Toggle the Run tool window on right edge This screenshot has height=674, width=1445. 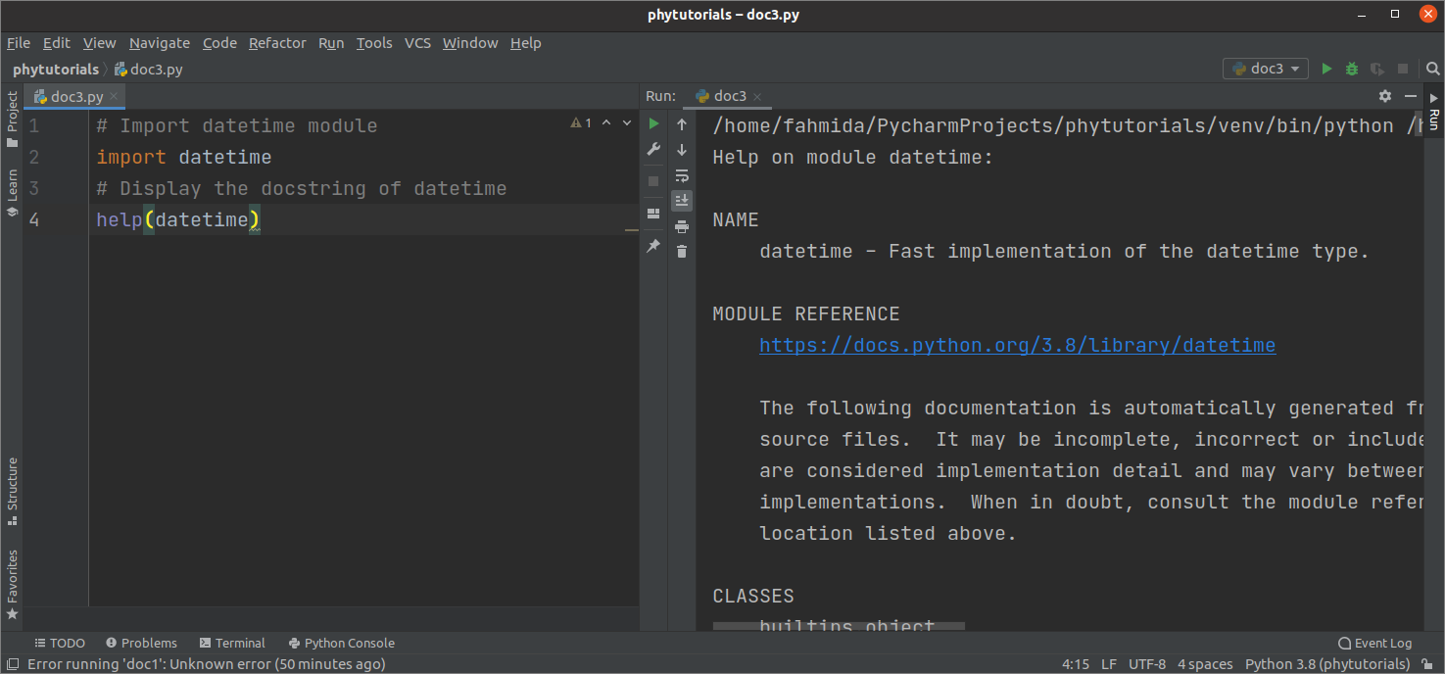pos(1433,111)
